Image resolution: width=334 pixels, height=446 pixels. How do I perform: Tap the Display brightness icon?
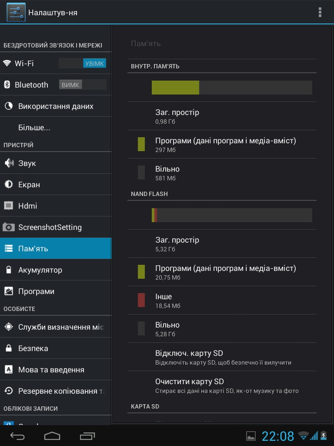pos(9,185)
